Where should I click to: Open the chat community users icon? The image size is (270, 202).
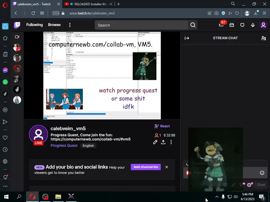pos(263,38)
